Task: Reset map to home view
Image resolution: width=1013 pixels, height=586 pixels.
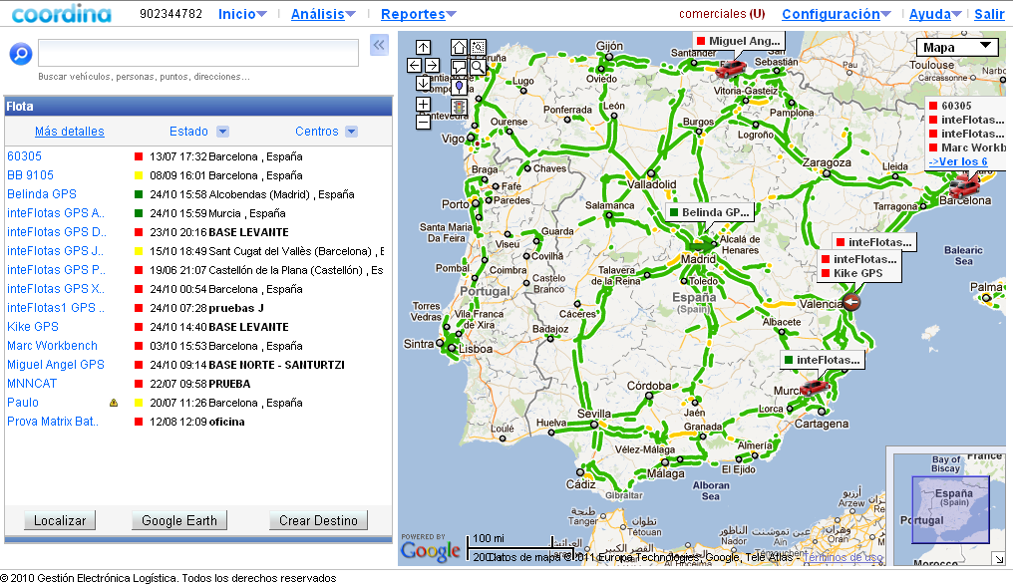Action: click(460, 47)
